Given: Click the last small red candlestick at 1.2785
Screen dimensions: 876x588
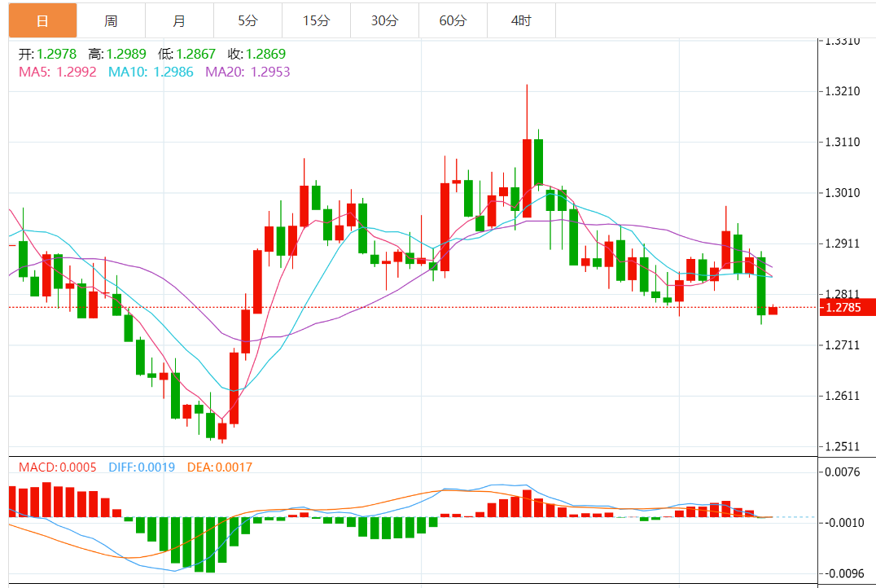Looking at the screenshot, I should pyautogui.click(x=773, y=310).
